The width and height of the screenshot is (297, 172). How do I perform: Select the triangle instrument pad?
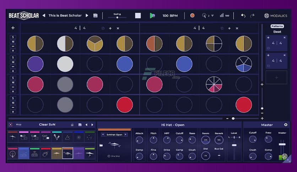click(x=67, y=137)
